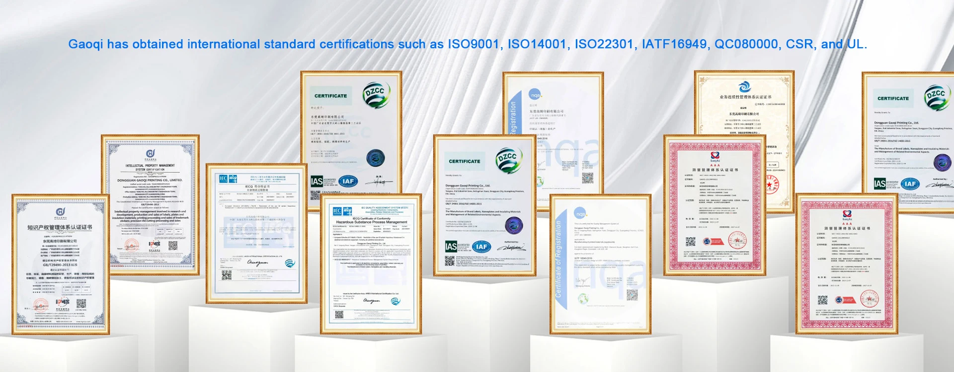Image resolution: width=954 pixels, height=372 pixels.
Task: Click the DZCC logo on the English DZCC Gaoqi certificate
Action: point(509,161)
